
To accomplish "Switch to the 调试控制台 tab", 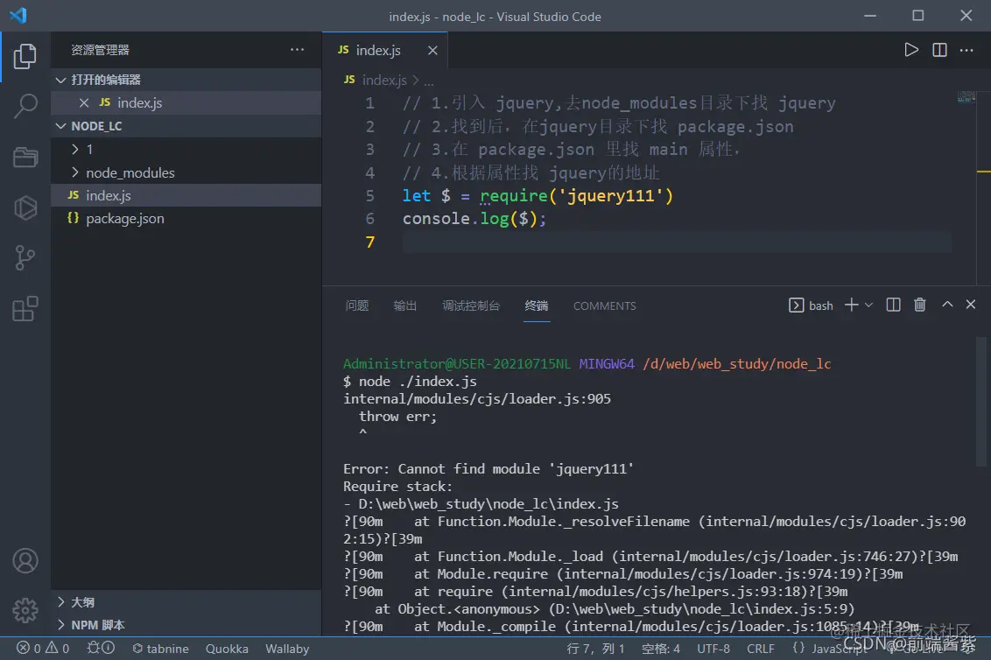I will [471, 305].
